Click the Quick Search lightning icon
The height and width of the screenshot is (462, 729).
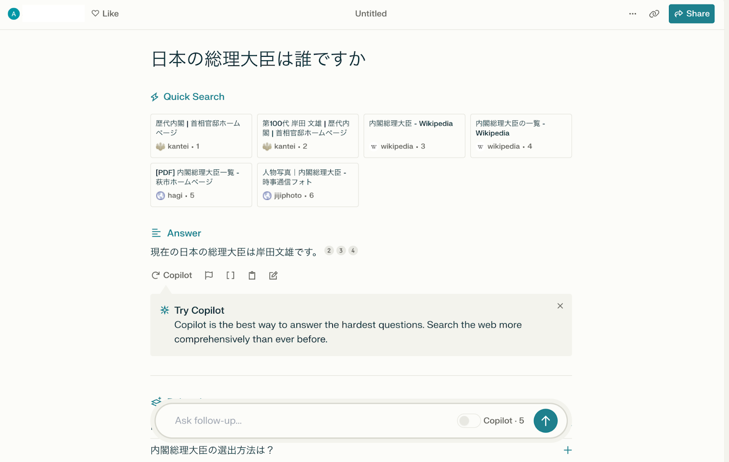(154, 97)
